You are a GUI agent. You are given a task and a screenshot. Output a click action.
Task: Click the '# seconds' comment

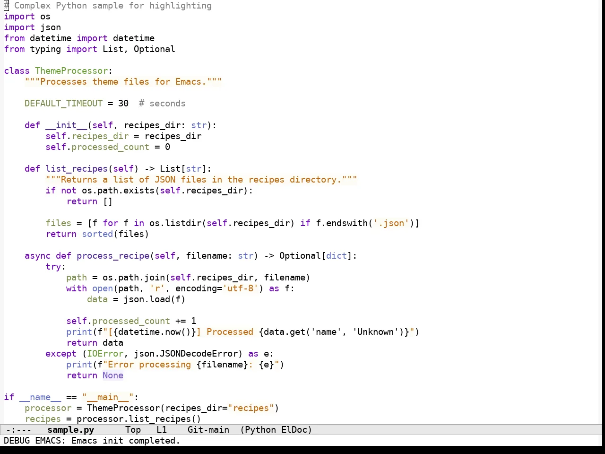pyautogui.click(x=162, y=104)
